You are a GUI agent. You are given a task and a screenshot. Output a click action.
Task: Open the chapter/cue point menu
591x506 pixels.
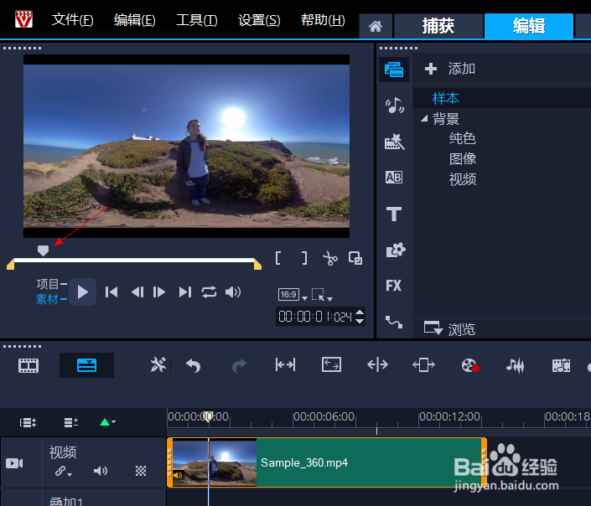[x=107, y=422]
